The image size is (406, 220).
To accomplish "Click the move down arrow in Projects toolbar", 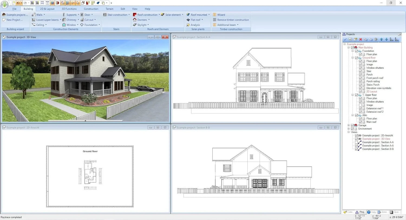I will [387, 39].
